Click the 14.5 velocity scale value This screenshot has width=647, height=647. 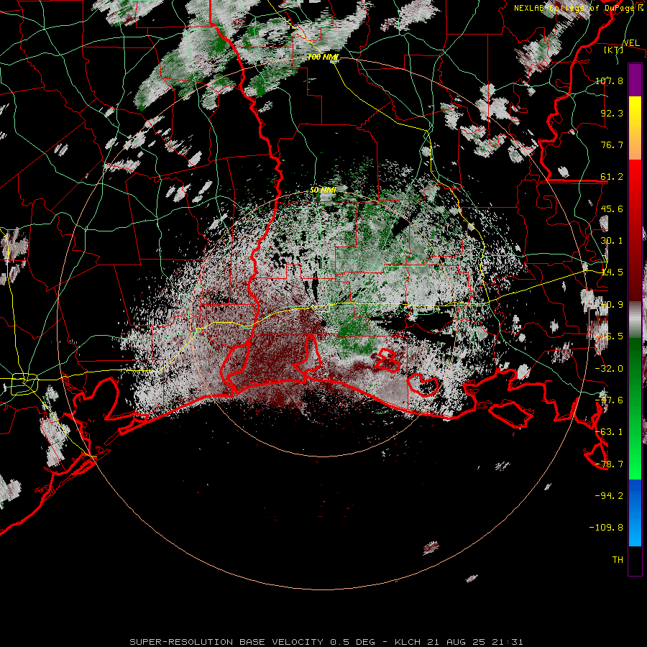[612, 272]
